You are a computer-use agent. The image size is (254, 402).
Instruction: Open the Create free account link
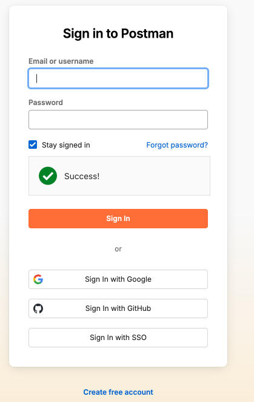coord(118,392)
